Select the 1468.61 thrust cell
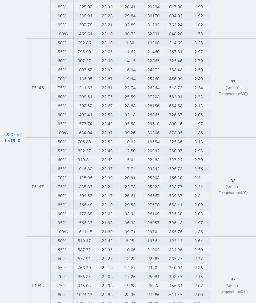The width and height of the screenshot is (256, 303). tap(84, 34)
